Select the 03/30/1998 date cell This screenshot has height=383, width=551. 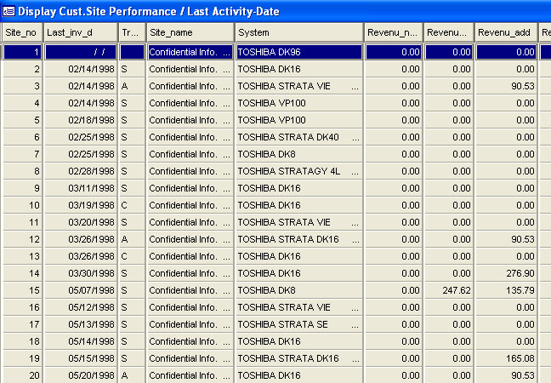(x=81, y=273)
